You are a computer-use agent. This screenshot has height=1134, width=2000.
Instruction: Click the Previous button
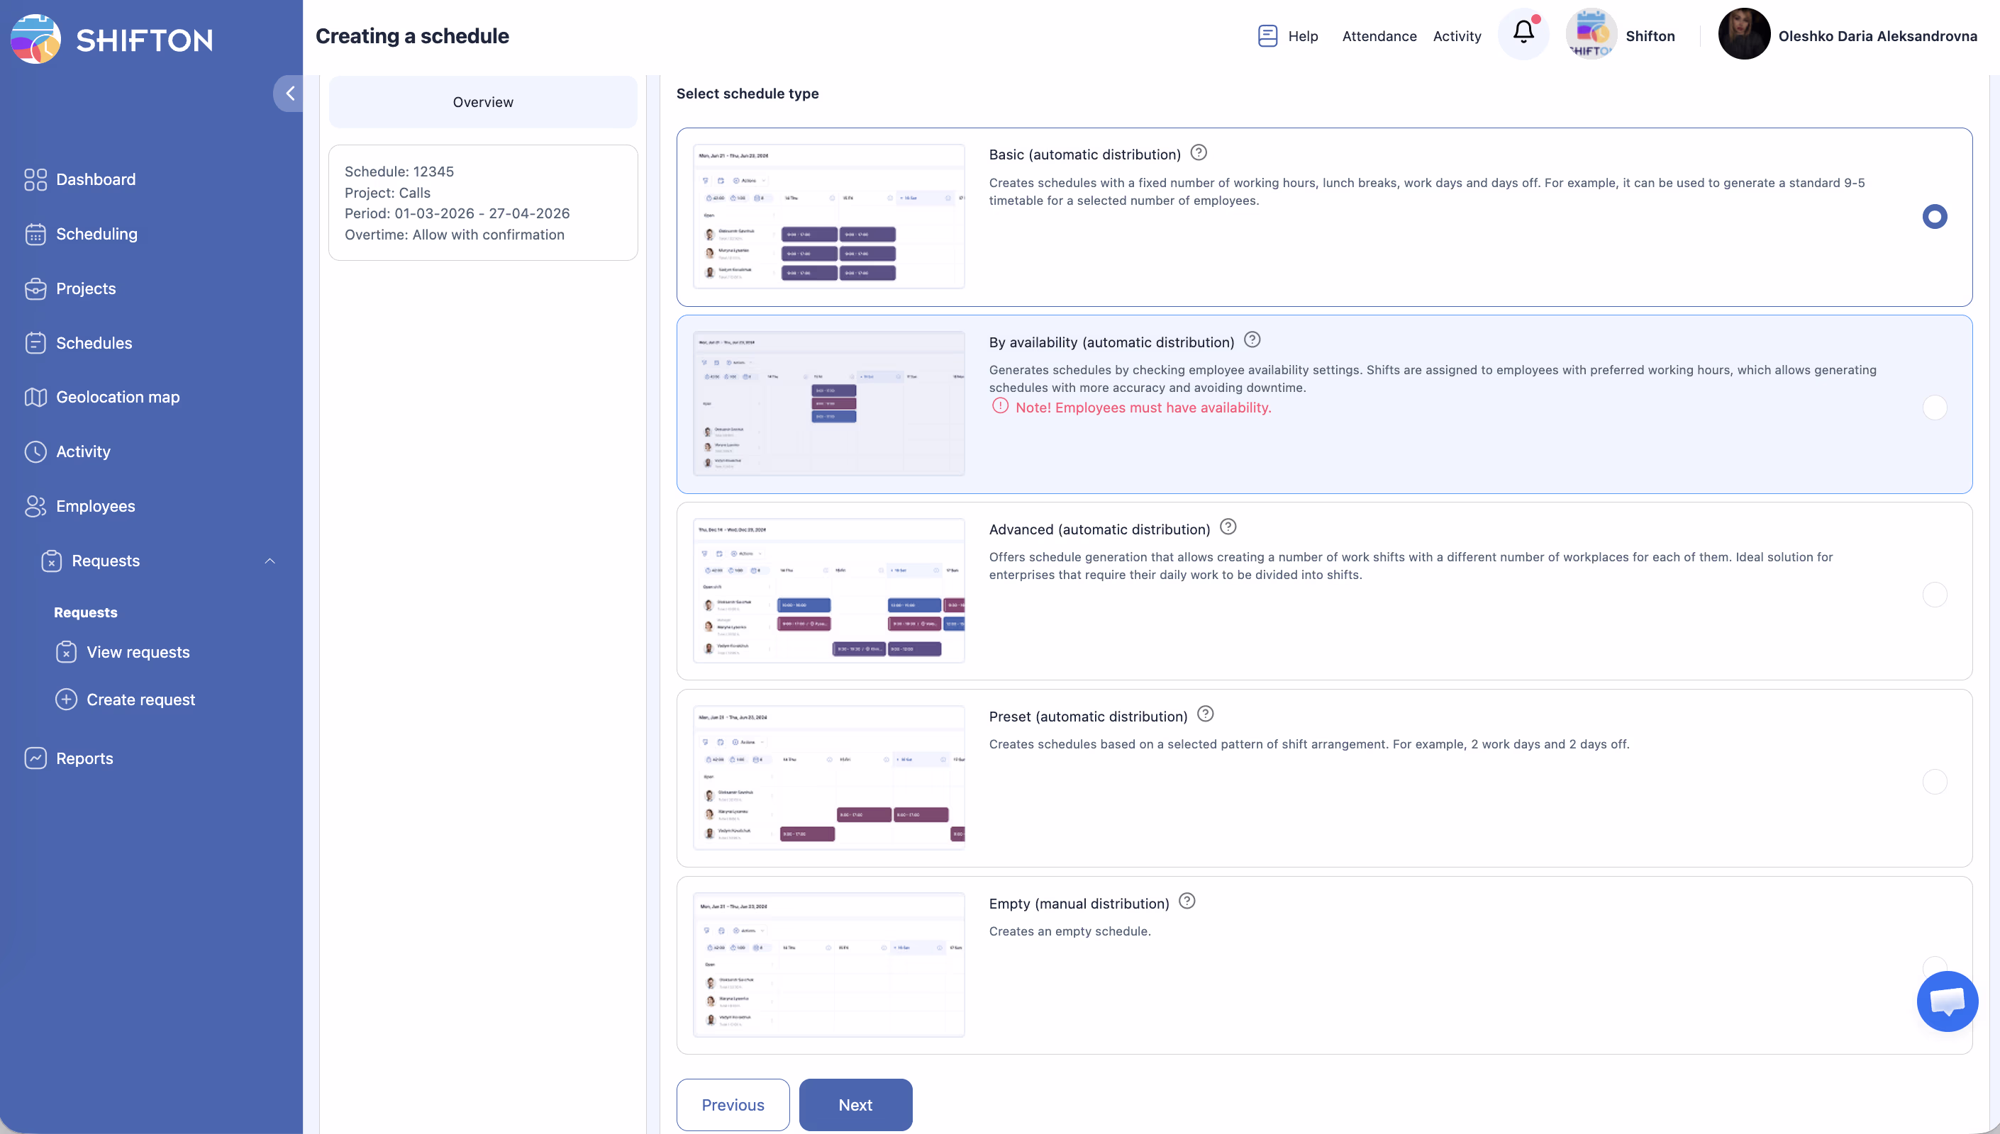pos(733,1104)
